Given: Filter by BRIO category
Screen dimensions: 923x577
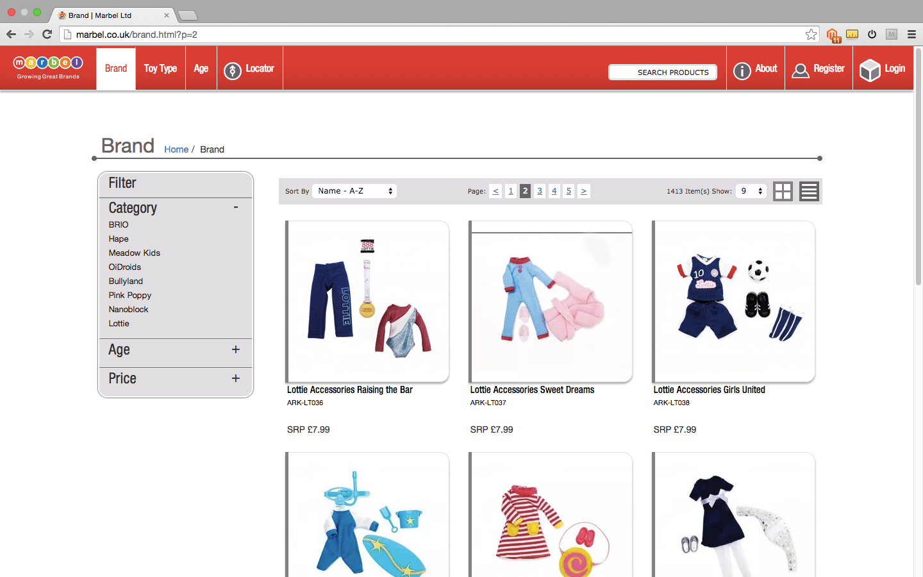Looking at the screenshot, I should click(119, 224).
